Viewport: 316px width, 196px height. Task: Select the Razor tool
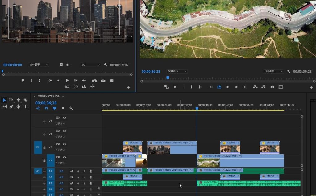coord(25,100)
